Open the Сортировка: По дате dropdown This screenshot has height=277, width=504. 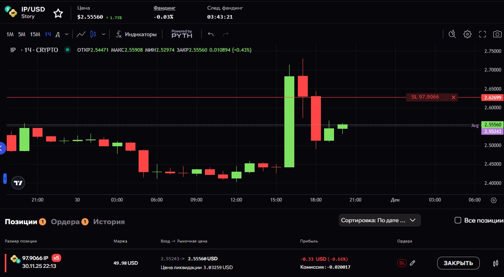[x=380, y=220]
